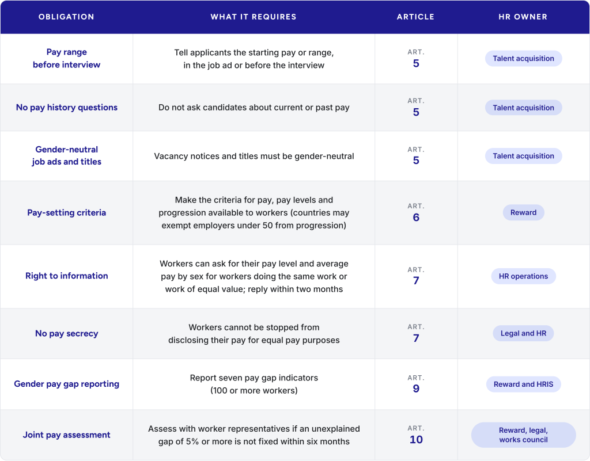Select the 'Pay-setting criteria' obligation
Screen dimensions: 590x461
(x=67, y=212)
